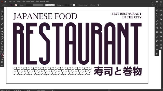Click stroke swatch in control bar
The width and height of the screenshot is (163, 91).
tap(16, 5)
